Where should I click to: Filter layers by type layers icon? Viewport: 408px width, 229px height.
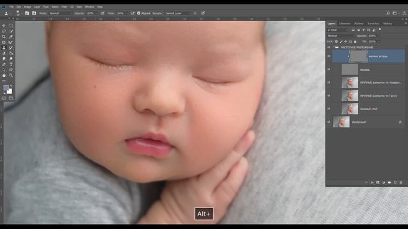tap(363, 30)
